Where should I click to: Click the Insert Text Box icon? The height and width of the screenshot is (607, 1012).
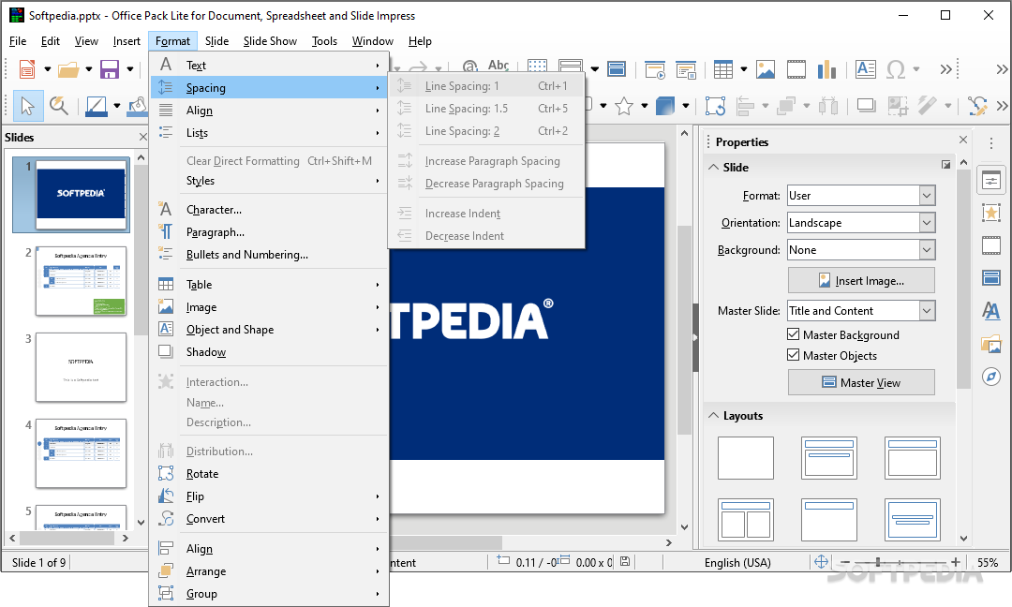[x=866, y=69]
